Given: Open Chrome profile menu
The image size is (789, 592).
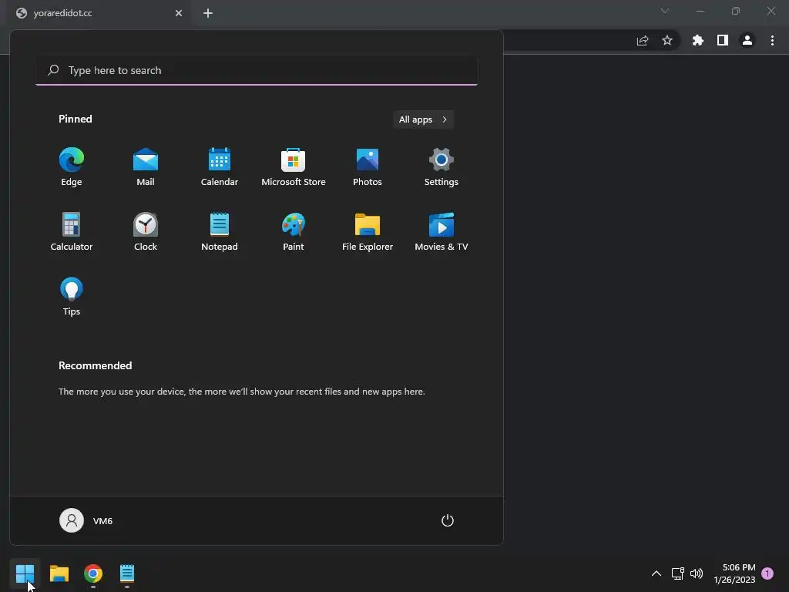Looking at the screenshot, I should click(x=747, y=40).
